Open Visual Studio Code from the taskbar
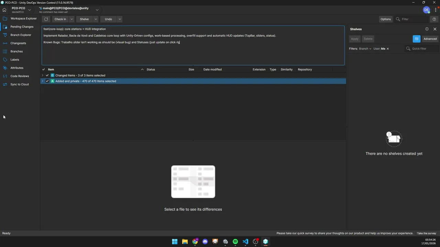This screenshot has height=247, width=440. click(245, 242)
